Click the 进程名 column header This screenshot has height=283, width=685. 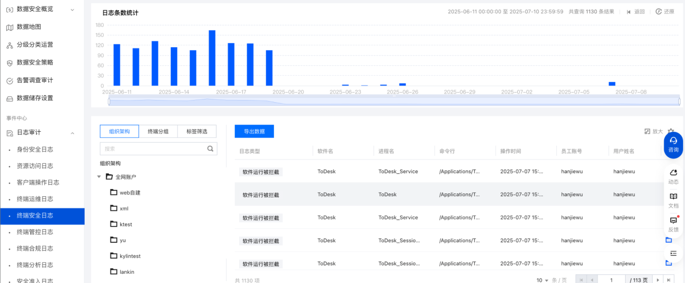pyautogui.click(x=386, y=151)
